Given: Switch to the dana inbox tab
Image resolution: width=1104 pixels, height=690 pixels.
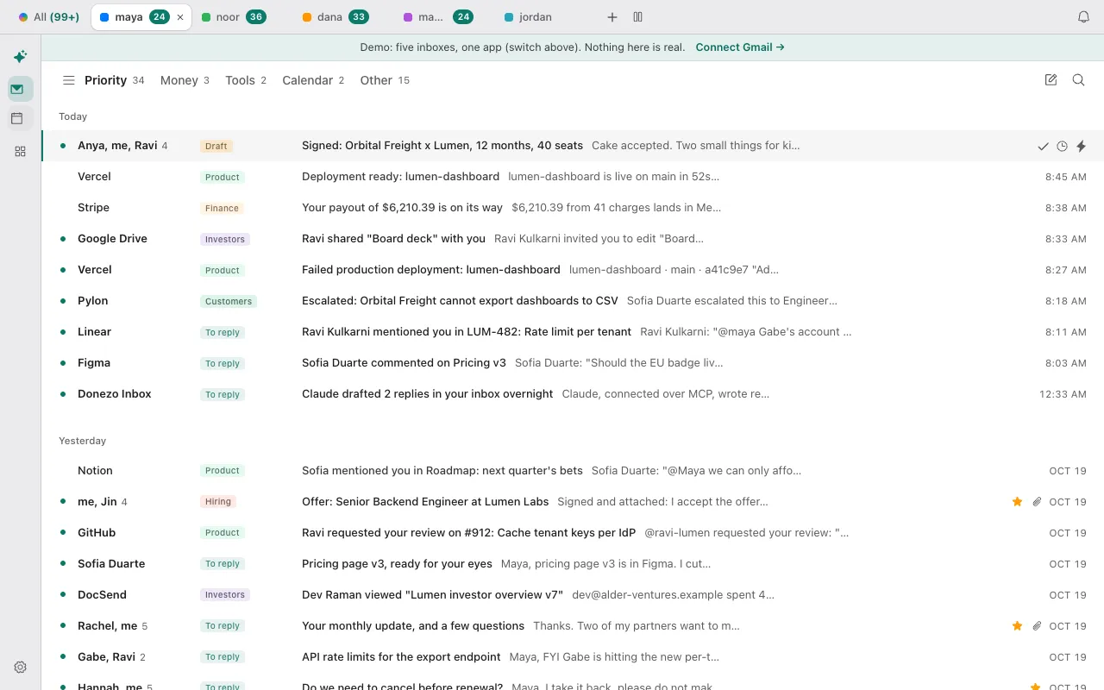Looking at the screenshot, I should click(x=336, y=17).
